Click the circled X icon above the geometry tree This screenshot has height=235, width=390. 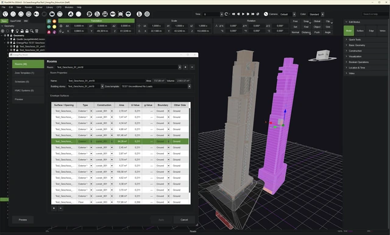[2, 31]
